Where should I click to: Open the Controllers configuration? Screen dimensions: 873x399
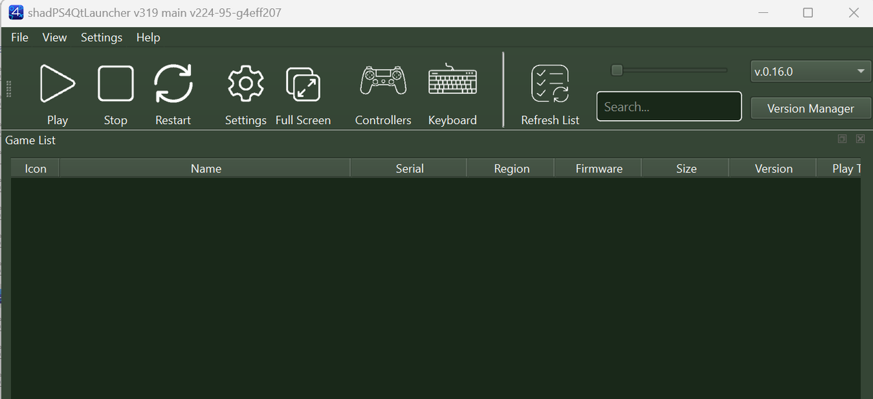coord(383,80)
